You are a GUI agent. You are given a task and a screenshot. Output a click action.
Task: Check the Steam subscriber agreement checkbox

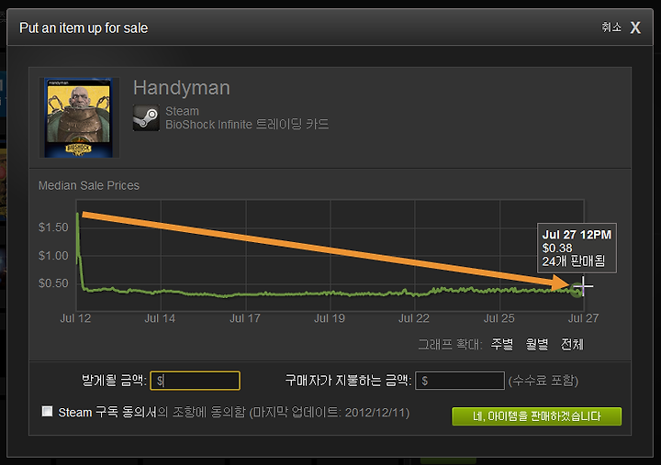coord(47,411)
